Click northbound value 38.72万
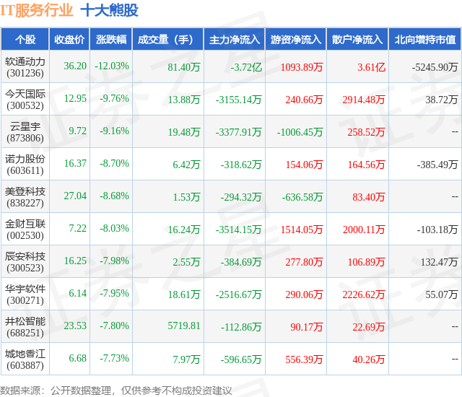 pos(441,100)
